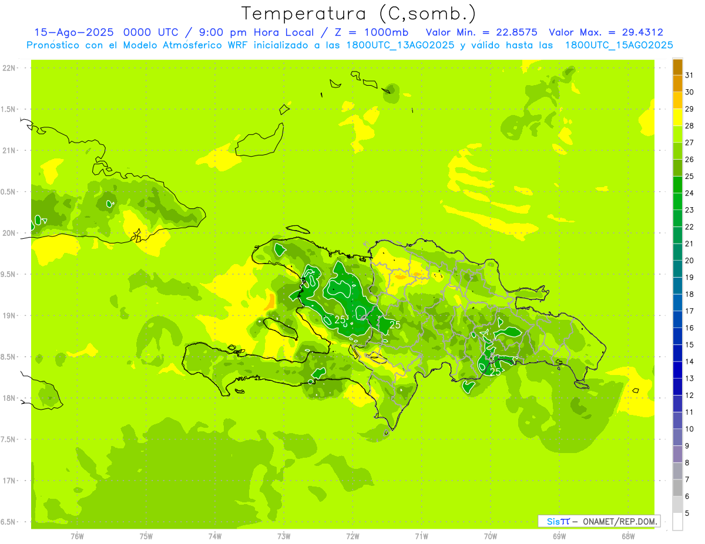Select the 71W longitude axis label

(421, 536)
